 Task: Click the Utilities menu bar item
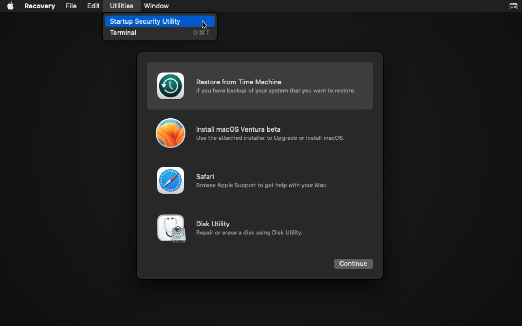tap(121, 6)
